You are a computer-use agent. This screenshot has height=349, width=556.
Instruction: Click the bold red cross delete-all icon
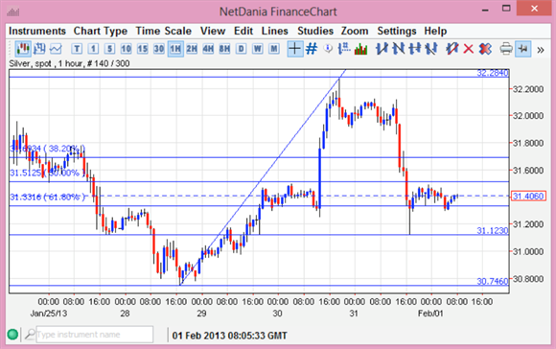pyautogui.click(x=485, y=49)
